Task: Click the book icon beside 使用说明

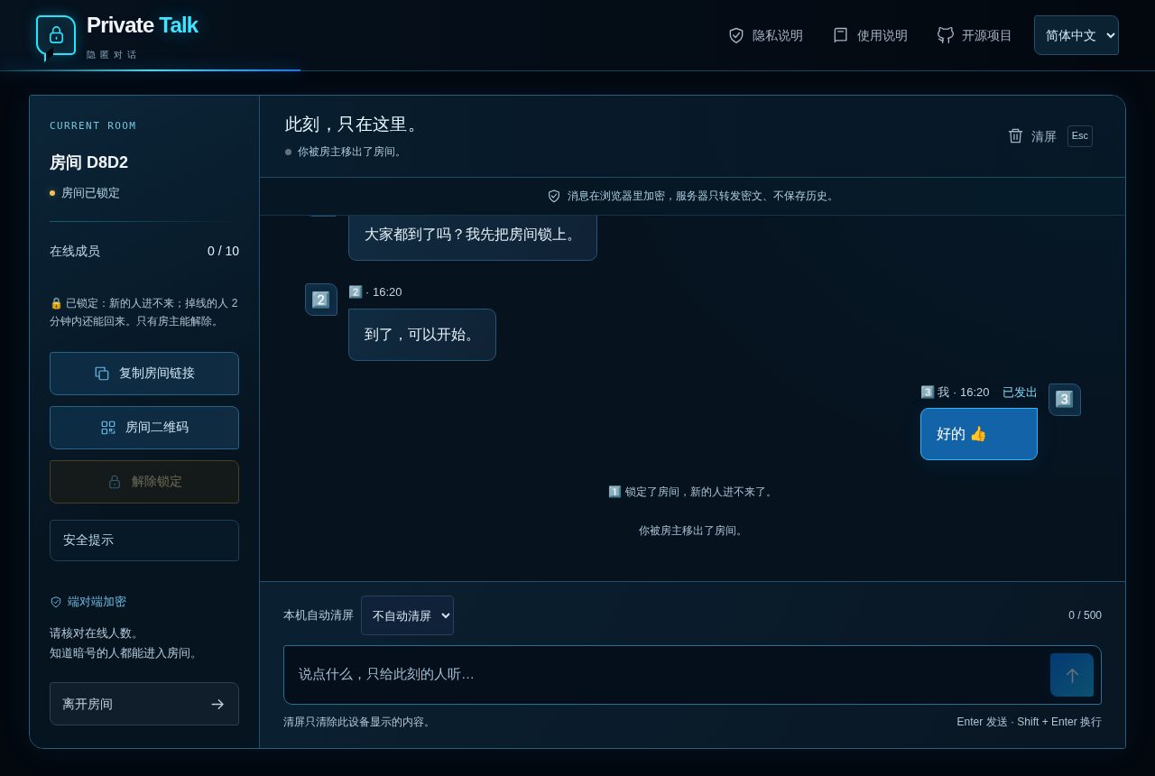Action: point(841,35)
